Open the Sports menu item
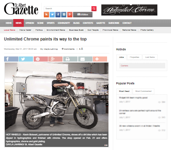This screenshot has width=171, height=150. tap(51, 23)
